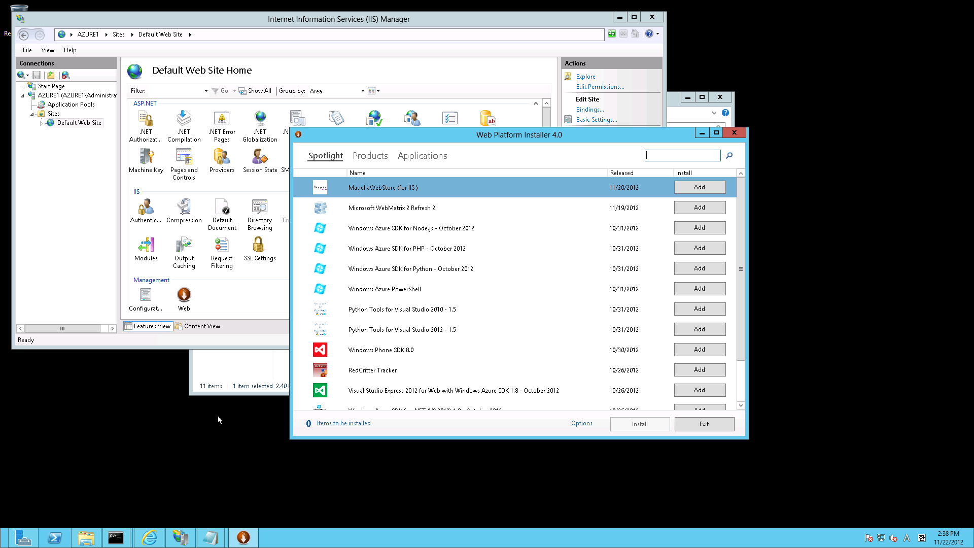Image resolution: width=974 pixels, height=548 pixels.
Task: Select Application Pools in the tree
Action: [x=71, y=105]
